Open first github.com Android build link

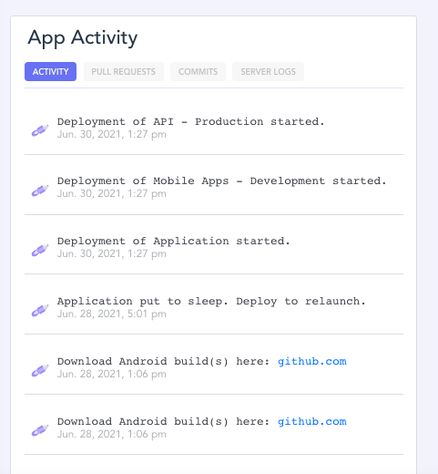tap(312, 361)
